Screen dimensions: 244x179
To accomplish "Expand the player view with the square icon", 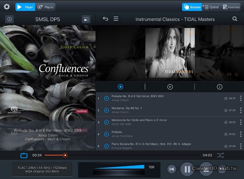I will tap(86, 19).
